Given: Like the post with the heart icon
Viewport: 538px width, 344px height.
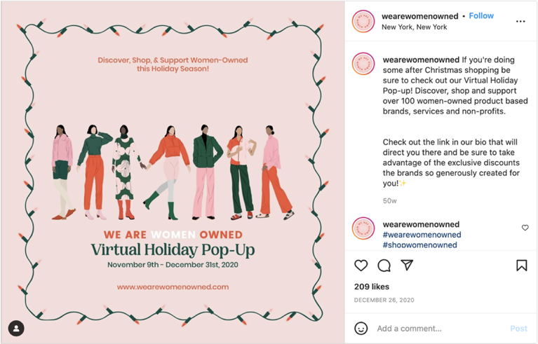Looking at the screenshot, I should pyautogui.click(x=361, y=266).
